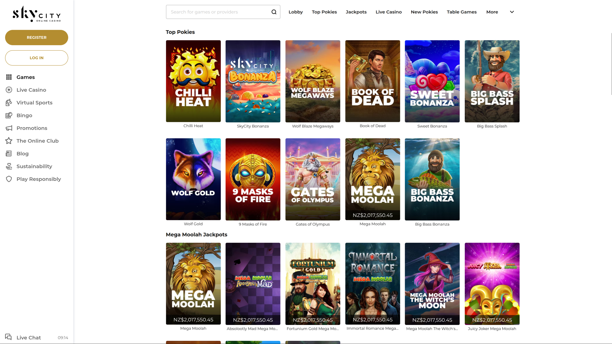Select the Top Pokies tab
Screen dimensions: 612x344
324,12
